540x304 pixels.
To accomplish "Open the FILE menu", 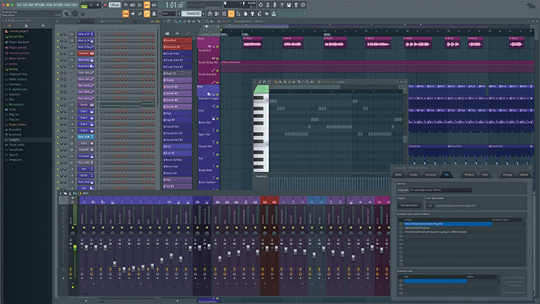I will tap(20, 5).
